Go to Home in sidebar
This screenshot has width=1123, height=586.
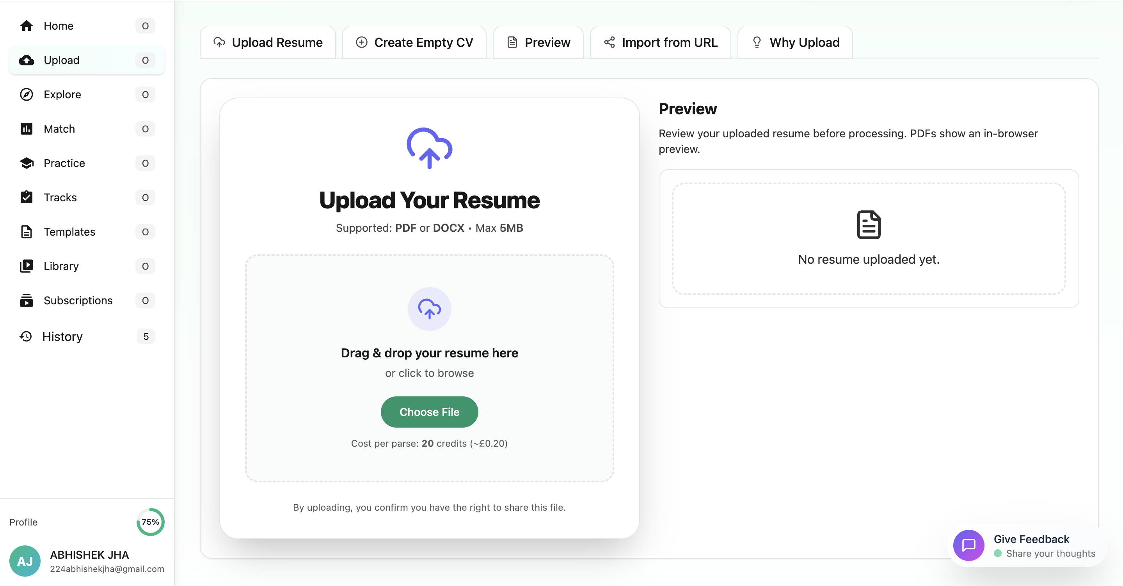coord(87,26)
